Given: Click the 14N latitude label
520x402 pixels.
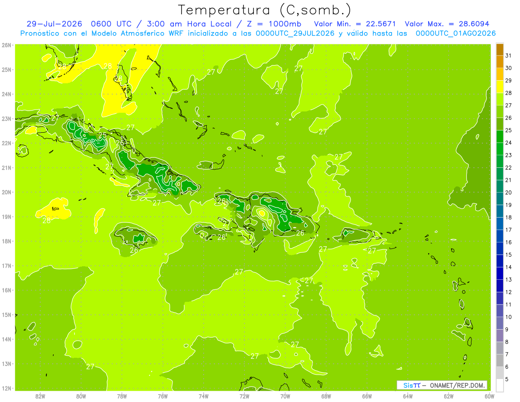Looking at the screenshot, I should pyautogui.click(x=6, y=339).
